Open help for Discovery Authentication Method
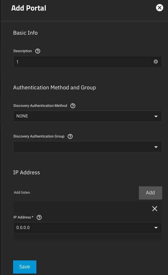Image resolution: width=168 pixels, height=275 pixels. [x=73, y=106]
